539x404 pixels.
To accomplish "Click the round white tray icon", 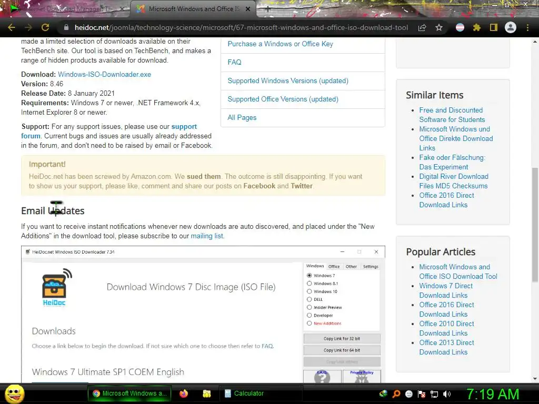I will pyautogui.click(x=409, y=393).
